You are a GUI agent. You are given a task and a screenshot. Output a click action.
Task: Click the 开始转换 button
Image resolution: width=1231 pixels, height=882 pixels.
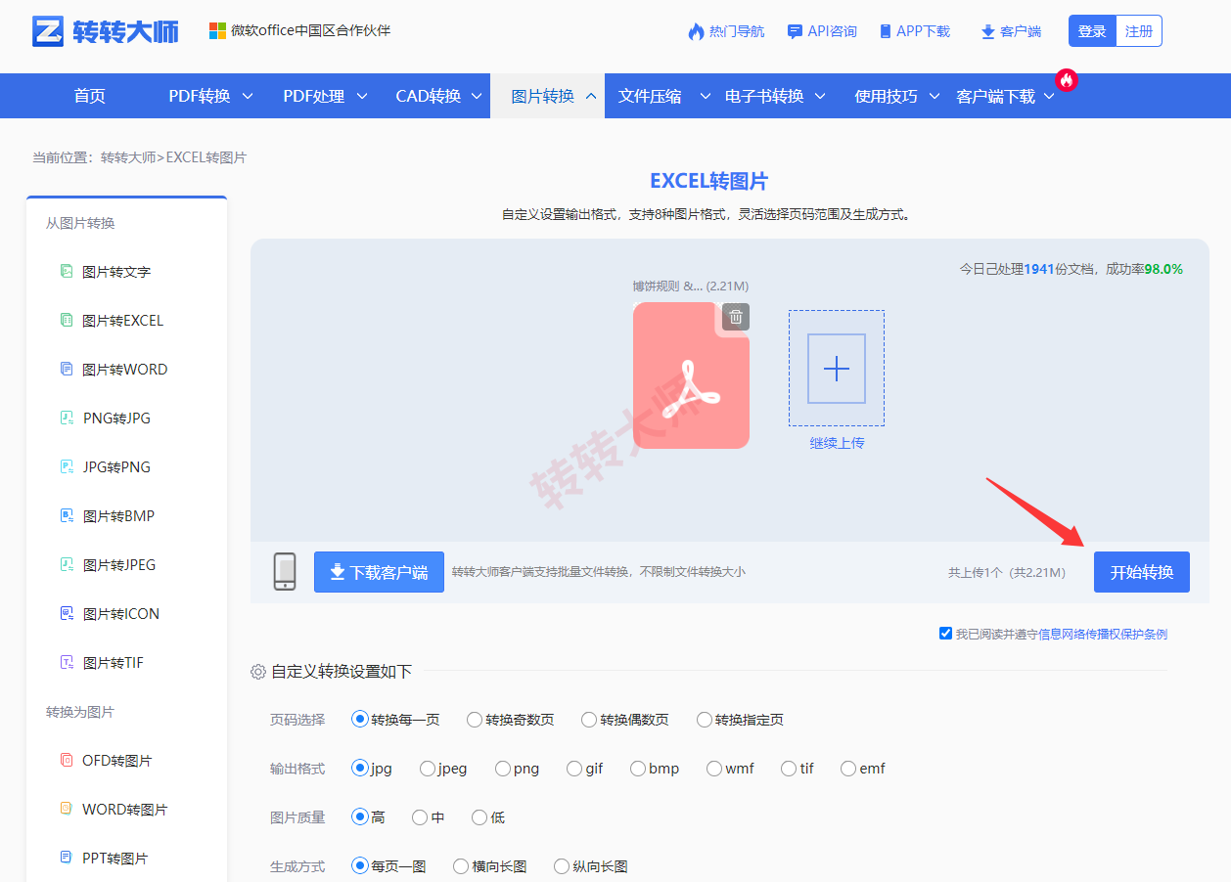tap(1142, 572)
